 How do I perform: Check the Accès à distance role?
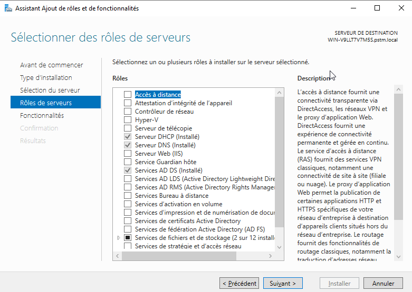(127, 95)
